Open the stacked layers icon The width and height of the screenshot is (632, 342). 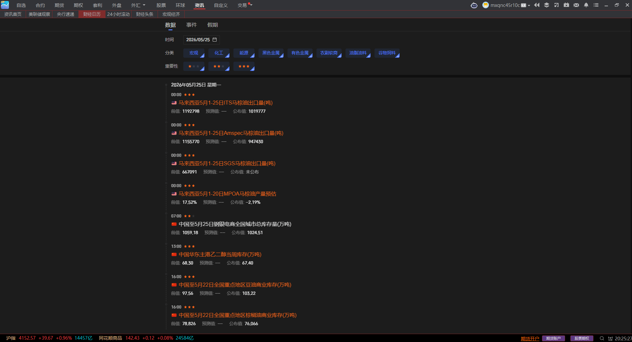pos(547,5)
